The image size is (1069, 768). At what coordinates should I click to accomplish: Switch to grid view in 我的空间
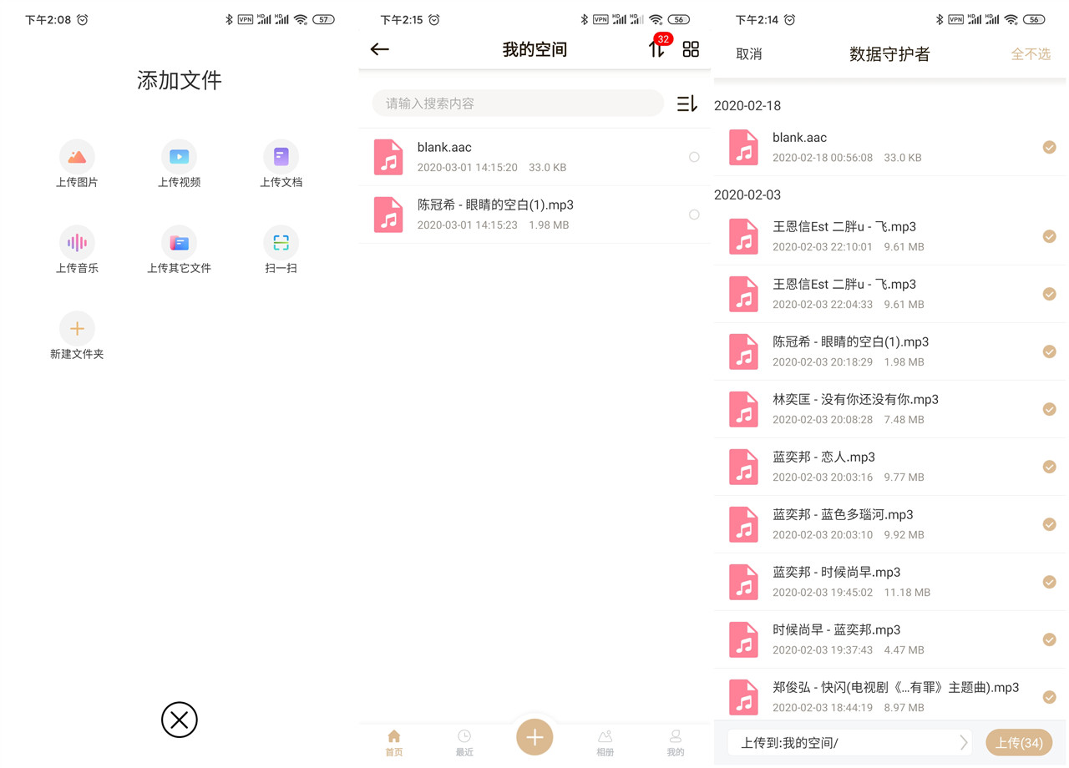pyautogui.click(x=691, y=49)
